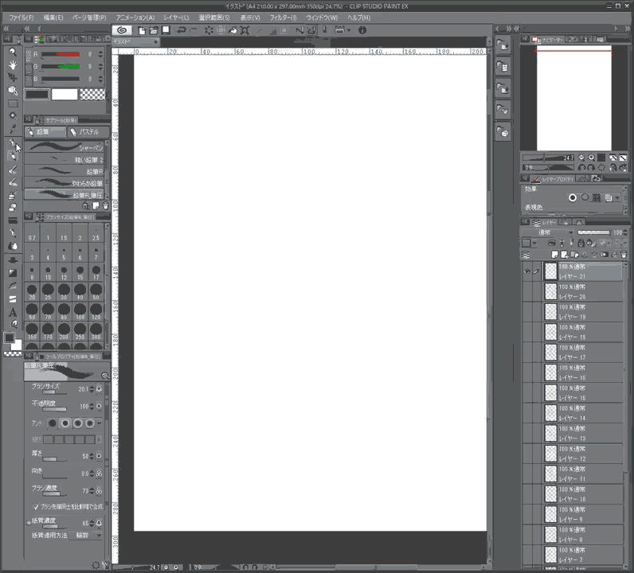This screenshot has width=634, height=573.
Task: Click black main color swatch in color panel
Action: tap(37, 95)
